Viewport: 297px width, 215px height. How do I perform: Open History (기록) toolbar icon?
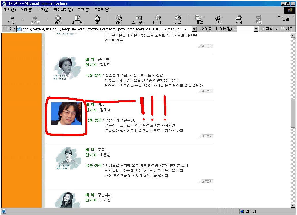tap(178, 20)
